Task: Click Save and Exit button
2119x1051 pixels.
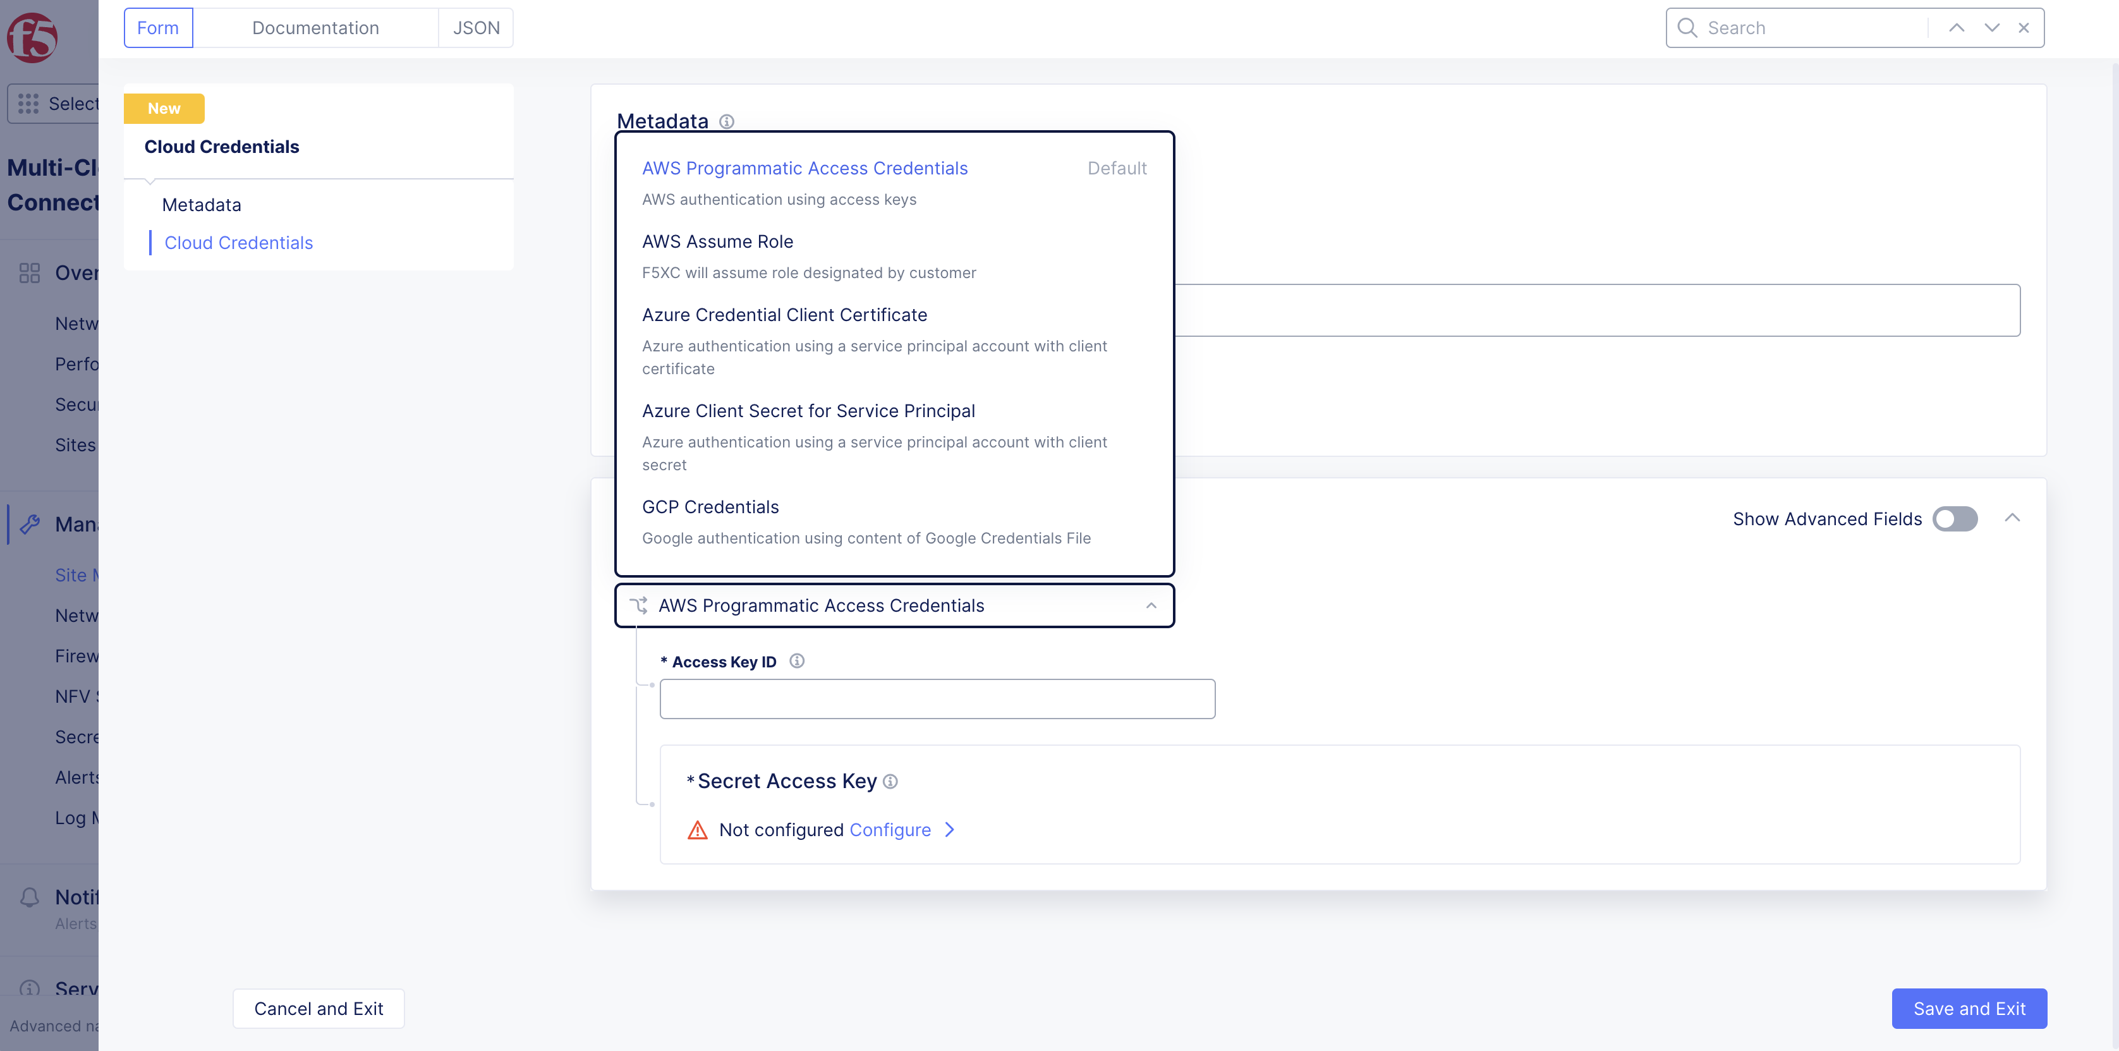Action: pos(1969,1008)
